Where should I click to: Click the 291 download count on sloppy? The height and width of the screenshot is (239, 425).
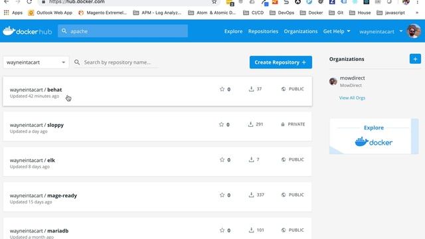tap(260, 124)
